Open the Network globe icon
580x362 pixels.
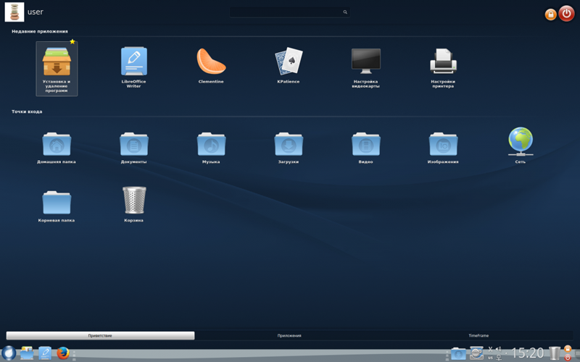click(521, 145)
